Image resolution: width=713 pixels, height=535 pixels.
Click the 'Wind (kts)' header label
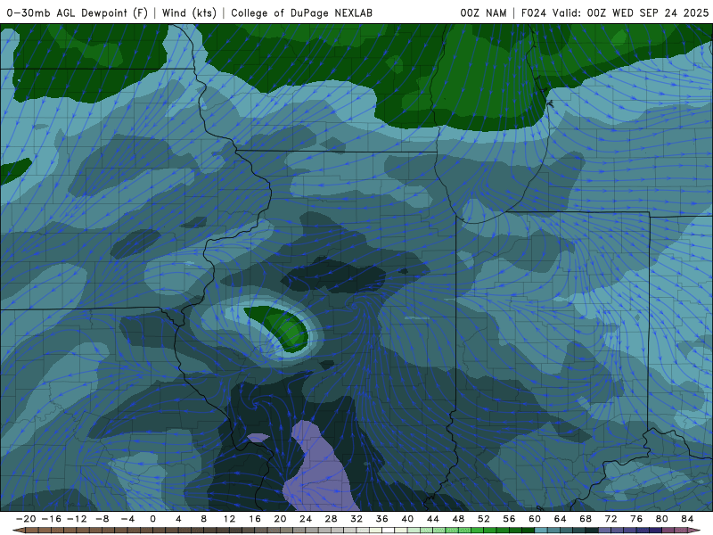(189, 12)
